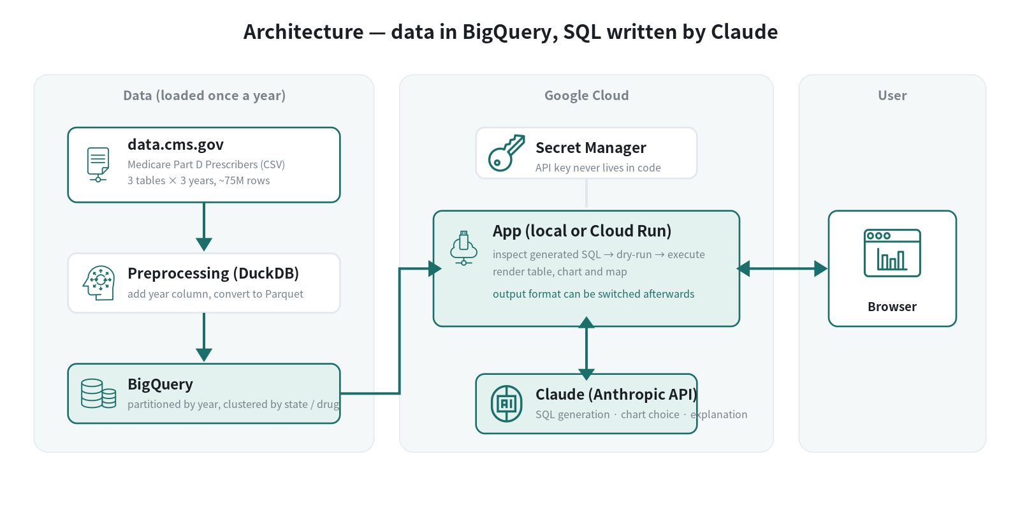Click the Preprocessing (DuckDB) heading

point(213,273)
